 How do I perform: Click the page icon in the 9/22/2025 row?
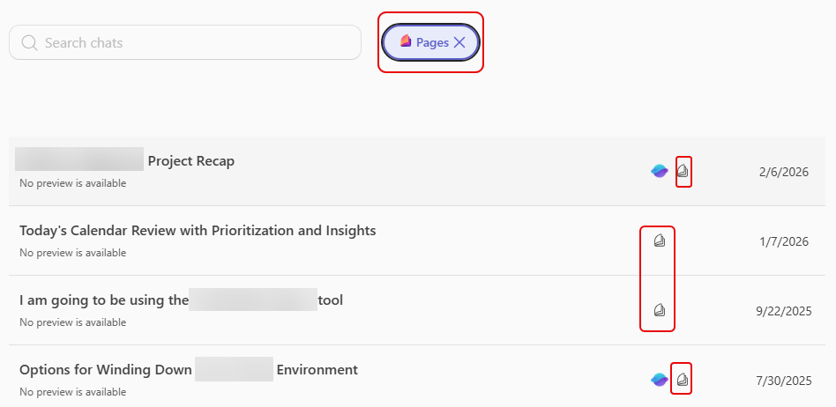coord(659,310)
